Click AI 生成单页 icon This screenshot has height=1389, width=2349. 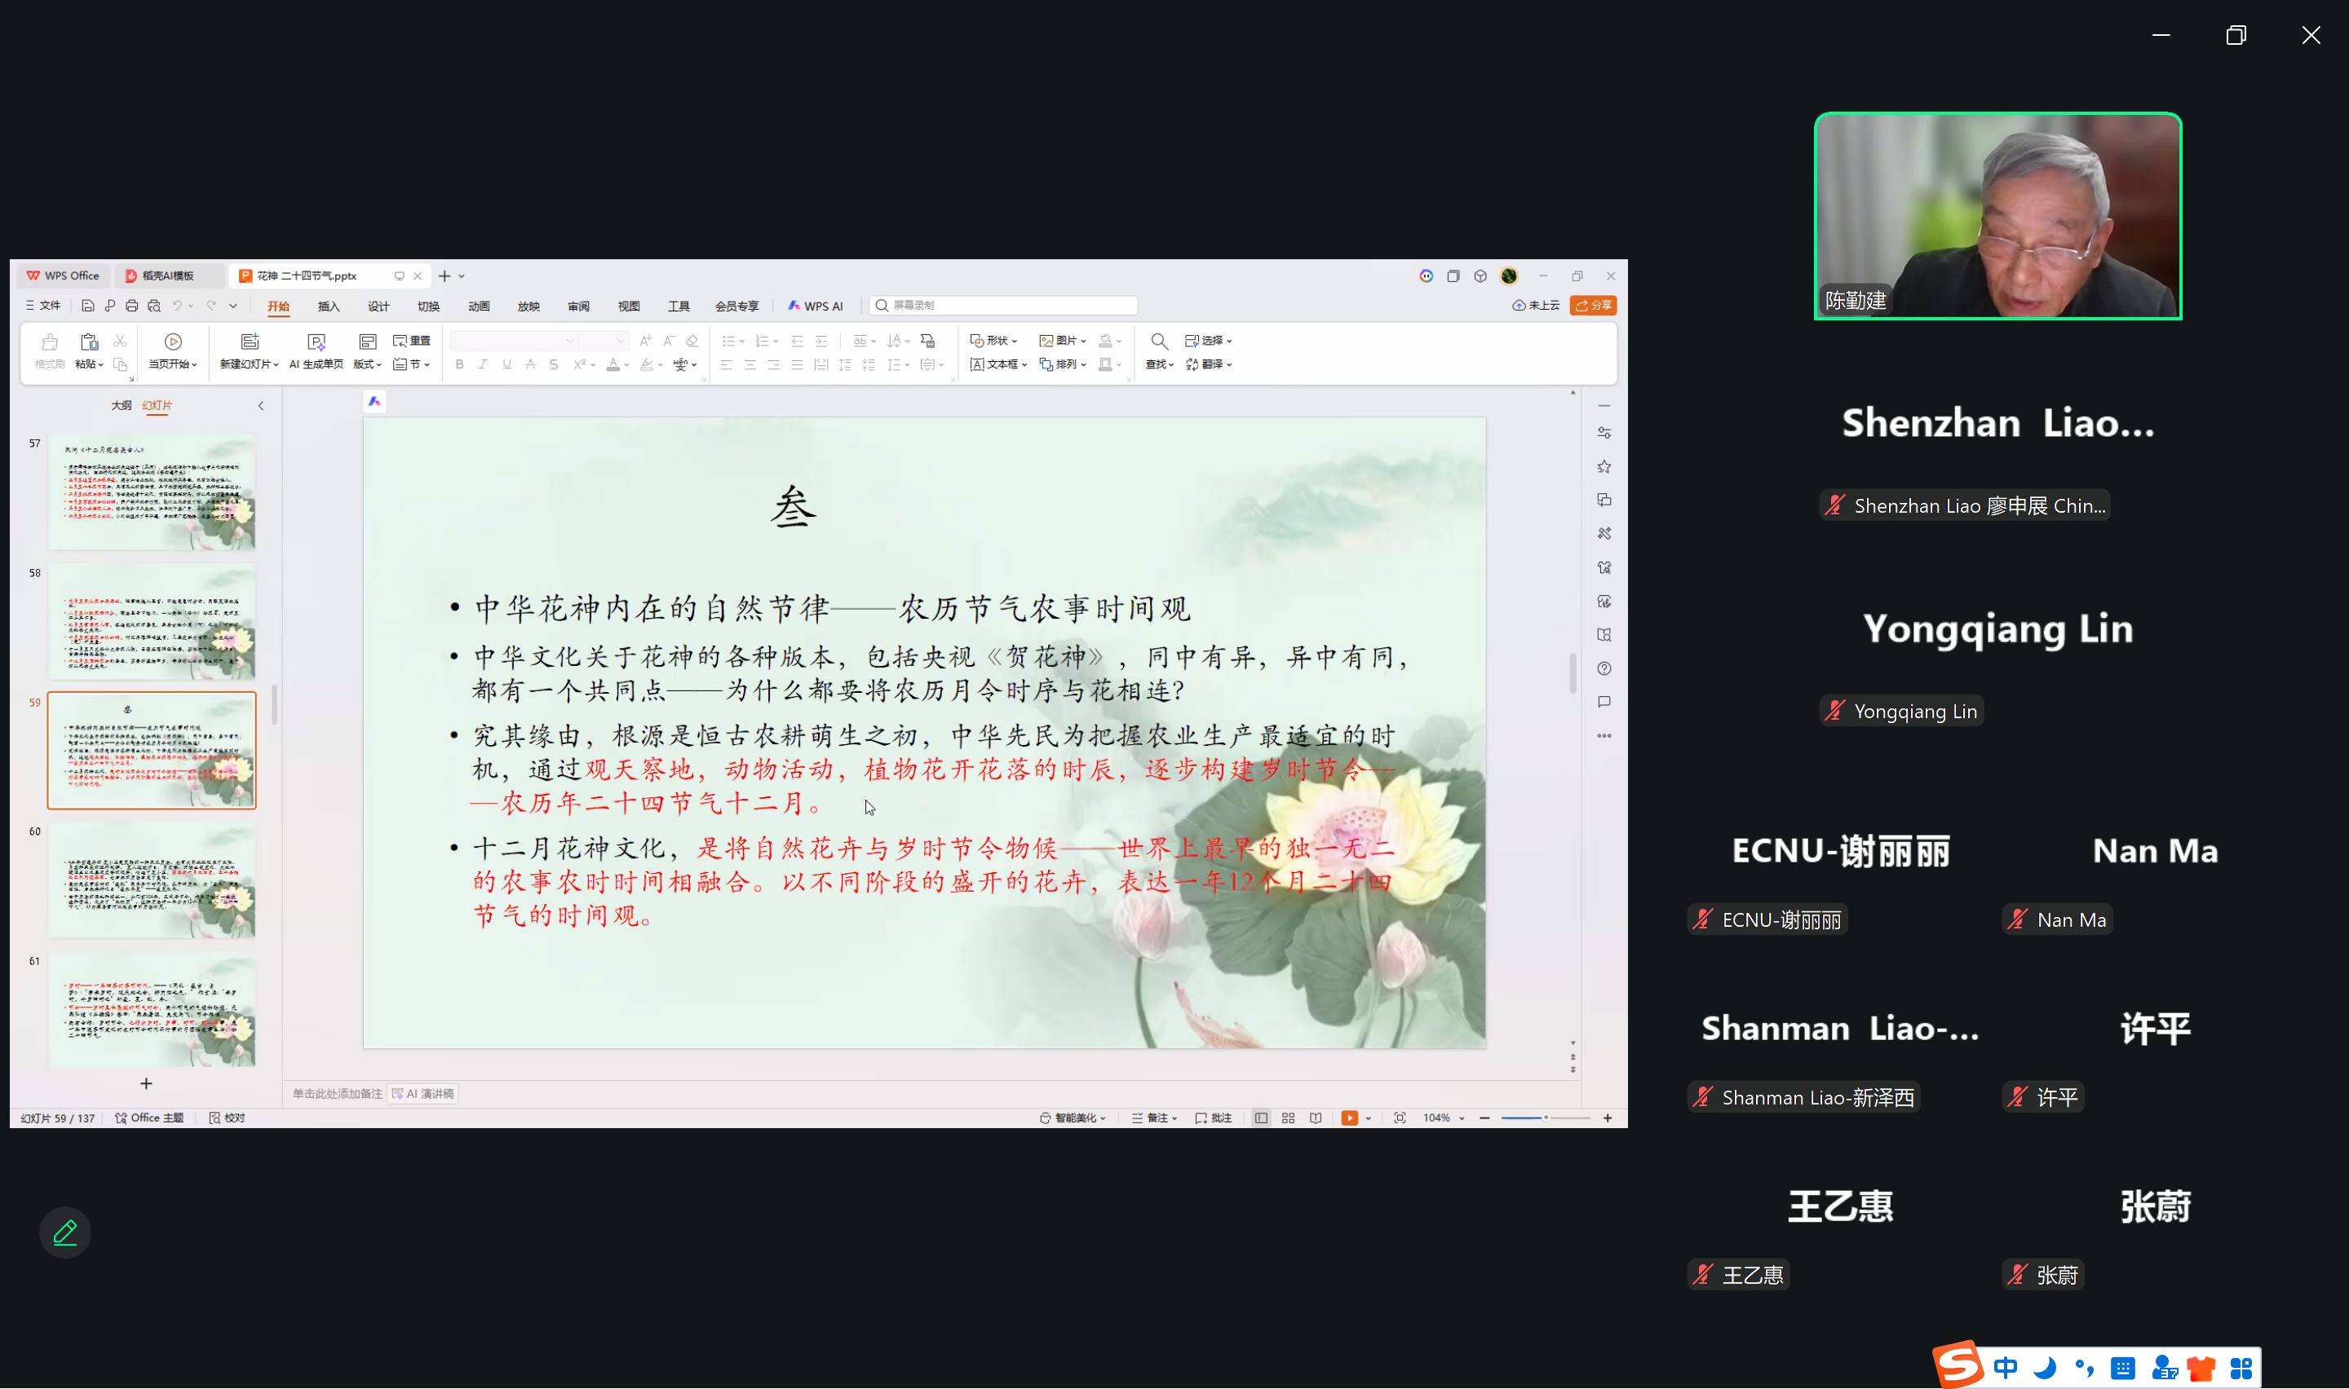[316, 342]
